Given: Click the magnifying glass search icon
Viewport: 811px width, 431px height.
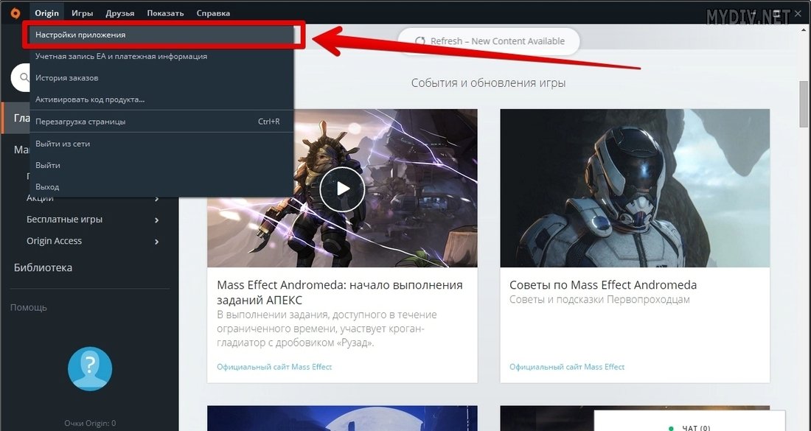Looking at the screenshot, I should coord(24,77).
